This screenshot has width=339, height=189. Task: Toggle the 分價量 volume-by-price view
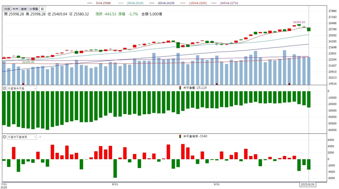[x=34, y=9]
